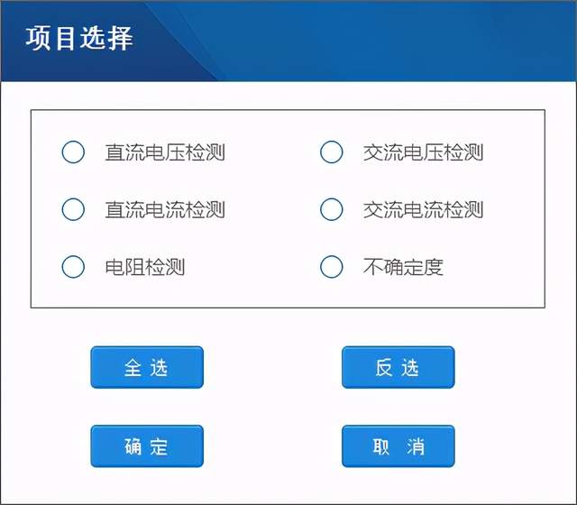
Task: Select the 直流电压检测 radio circle
Action: pyautogui.click(x=73, y=152)
